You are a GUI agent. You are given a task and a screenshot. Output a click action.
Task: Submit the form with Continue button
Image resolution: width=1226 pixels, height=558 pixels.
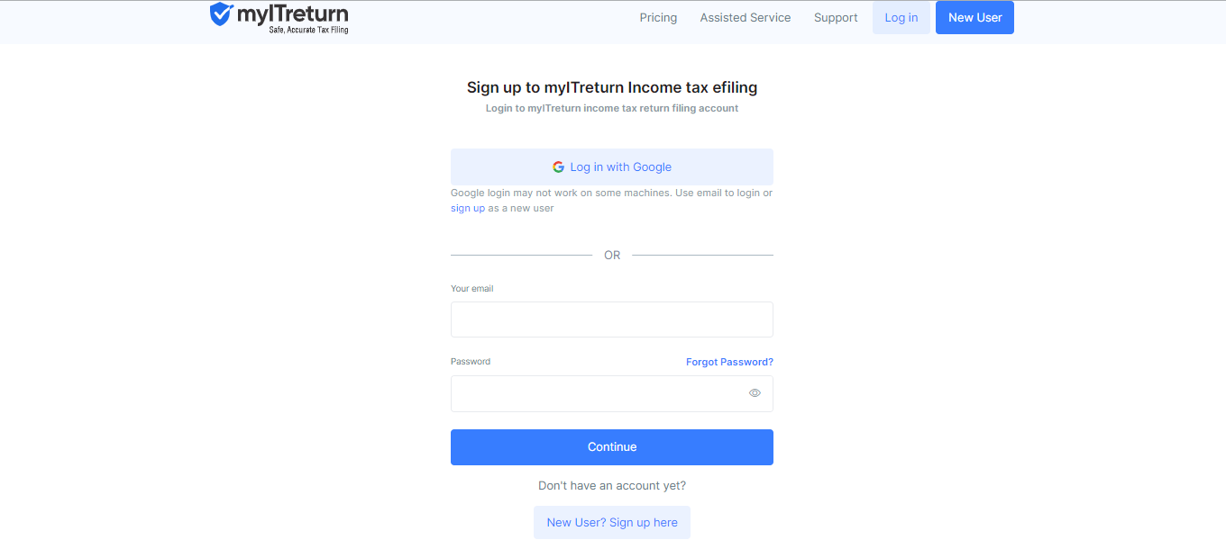tap(612, 447)
